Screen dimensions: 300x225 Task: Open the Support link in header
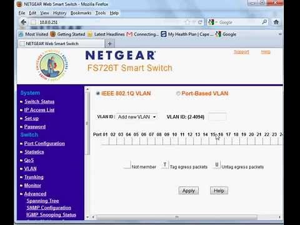pyautogui.click(x=241, y=52)
